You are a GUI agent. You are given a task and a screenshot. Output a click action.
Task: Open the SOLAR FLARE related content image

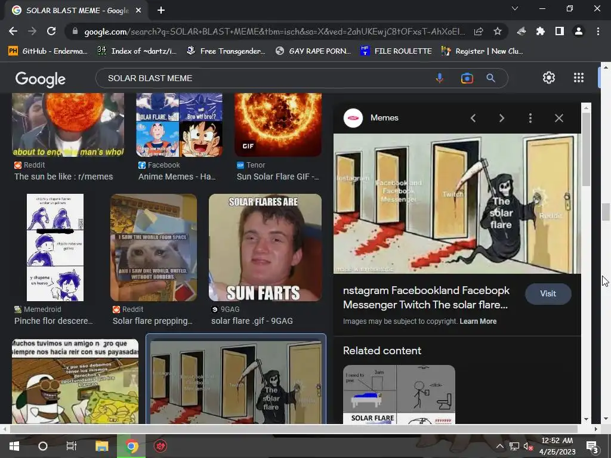(x=399, y=394)
